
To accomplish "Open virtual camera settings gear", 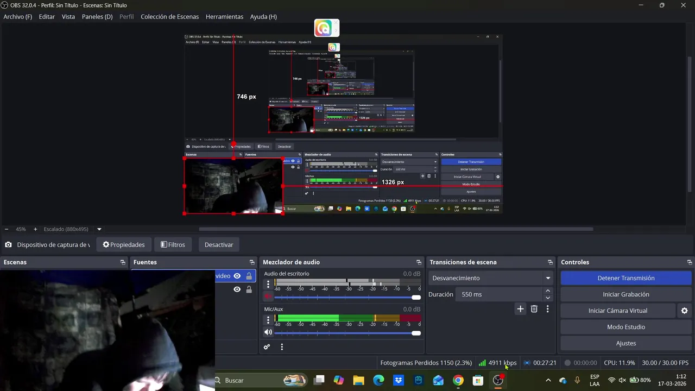I will [x=684, y=311].
